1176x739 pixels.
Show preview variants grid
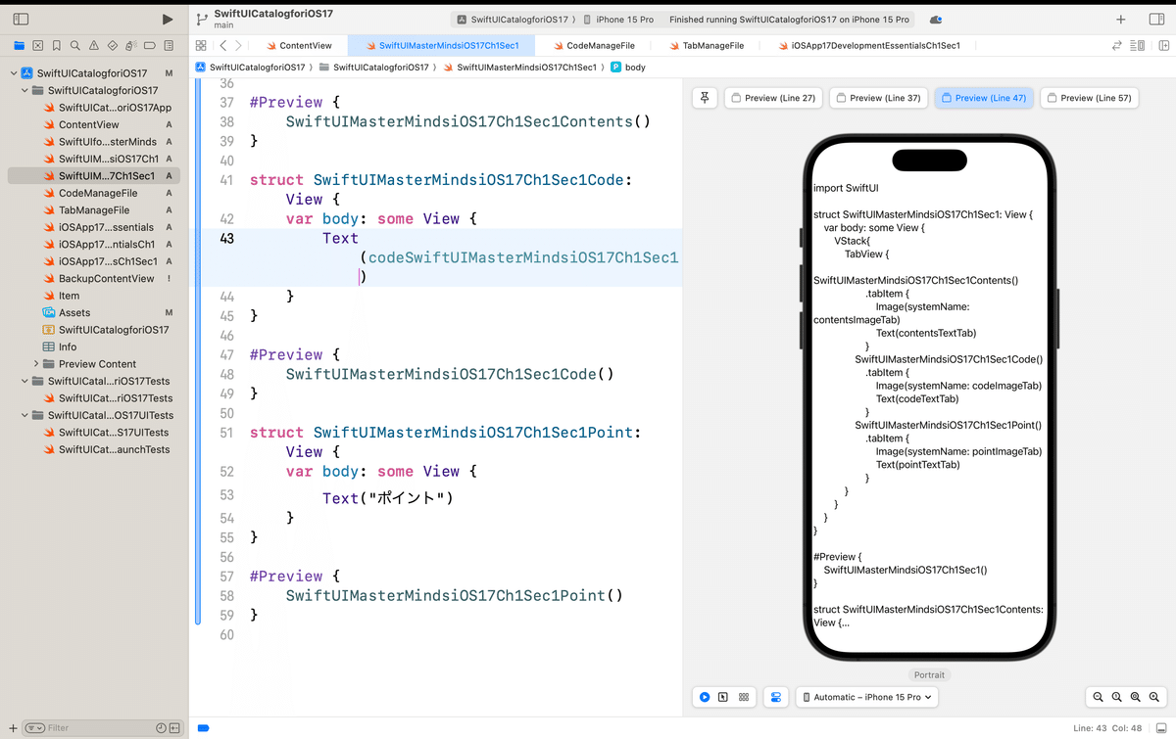pos(744,697)
